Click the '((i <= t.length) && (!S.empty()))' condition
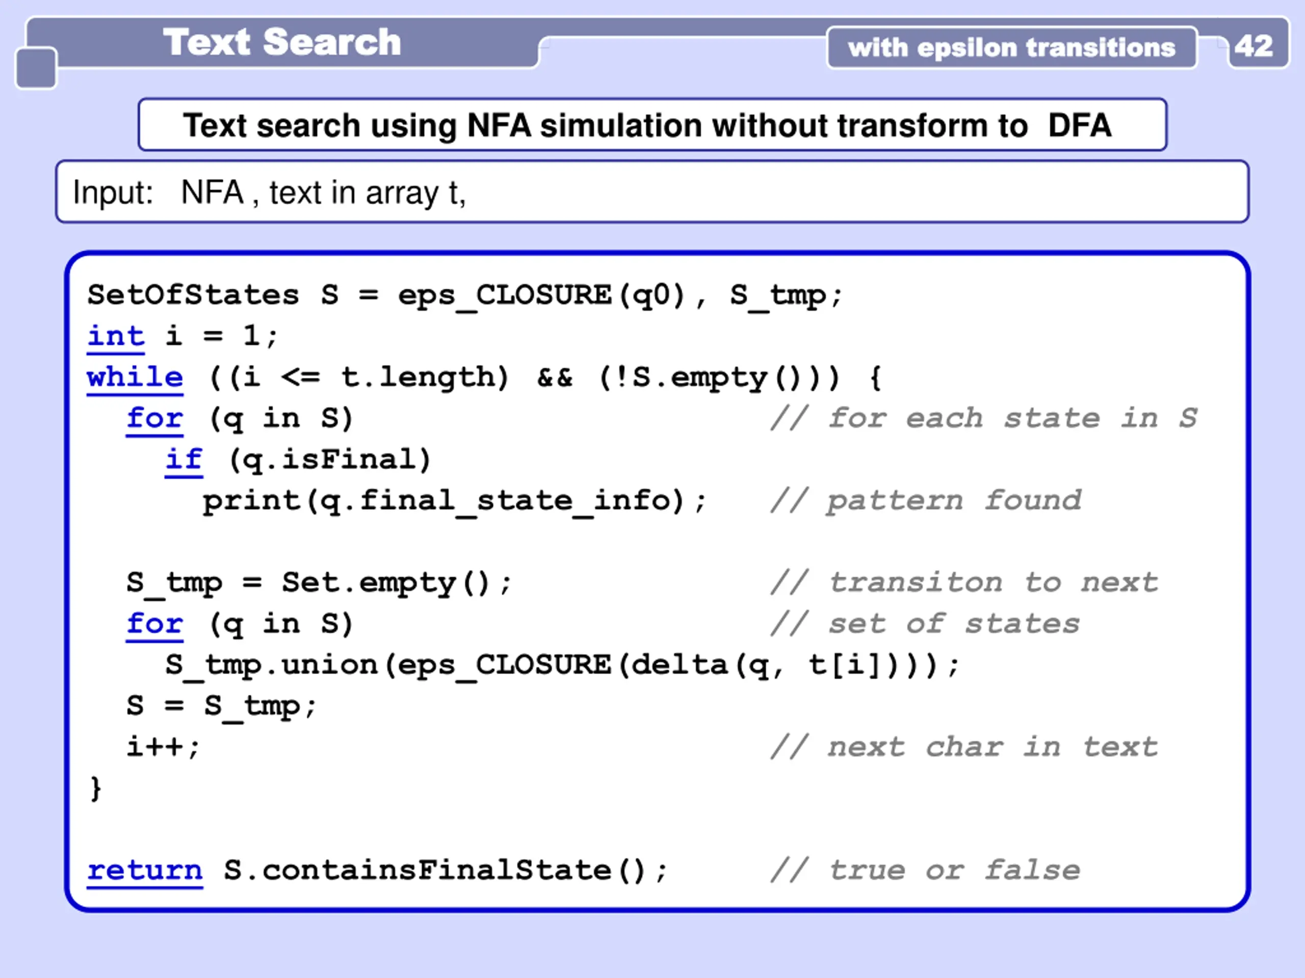The height and width of the screenshot is (978, 1305). click(x=524, y=378)
